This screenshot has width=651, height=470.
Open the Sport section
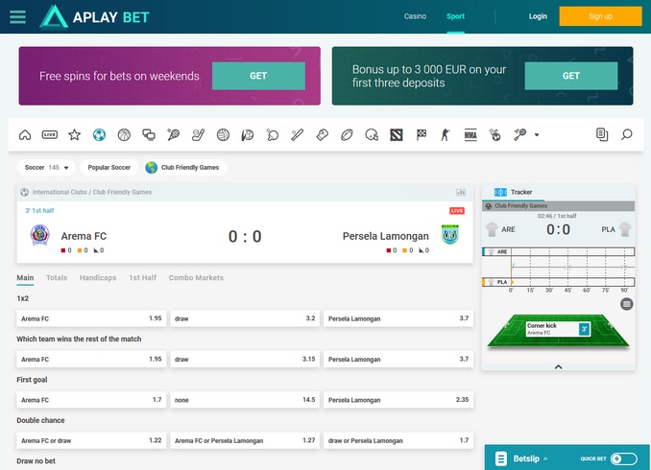pyautogui.click(x=455, y=16)
